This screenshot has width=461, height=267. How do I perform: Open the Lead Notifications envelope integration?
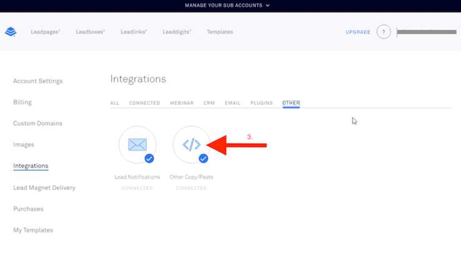click(138, 144)
